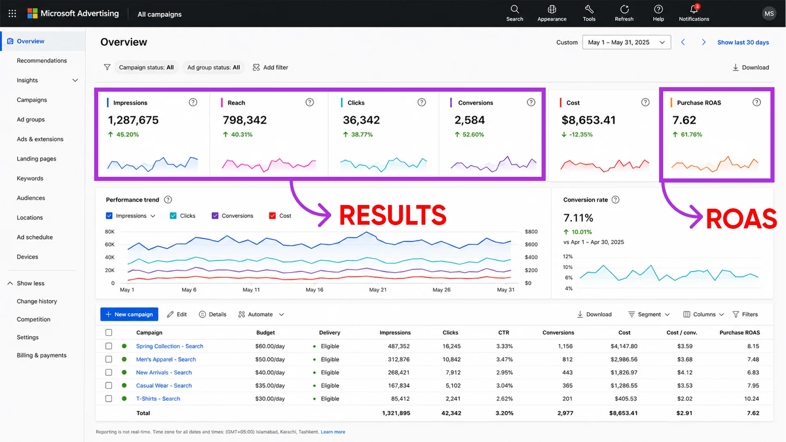
Task: Open the Help question mark icon
Action: [658, 9]
